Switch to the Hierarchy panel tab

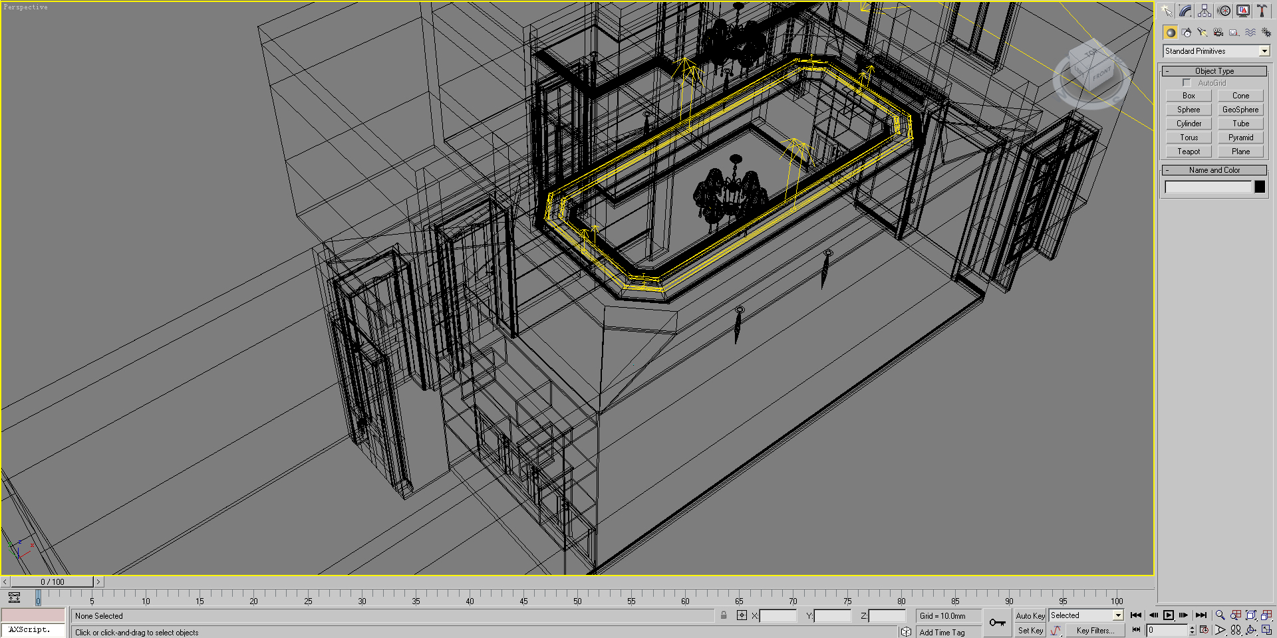pyautogui.click(x=1205, y=11)
